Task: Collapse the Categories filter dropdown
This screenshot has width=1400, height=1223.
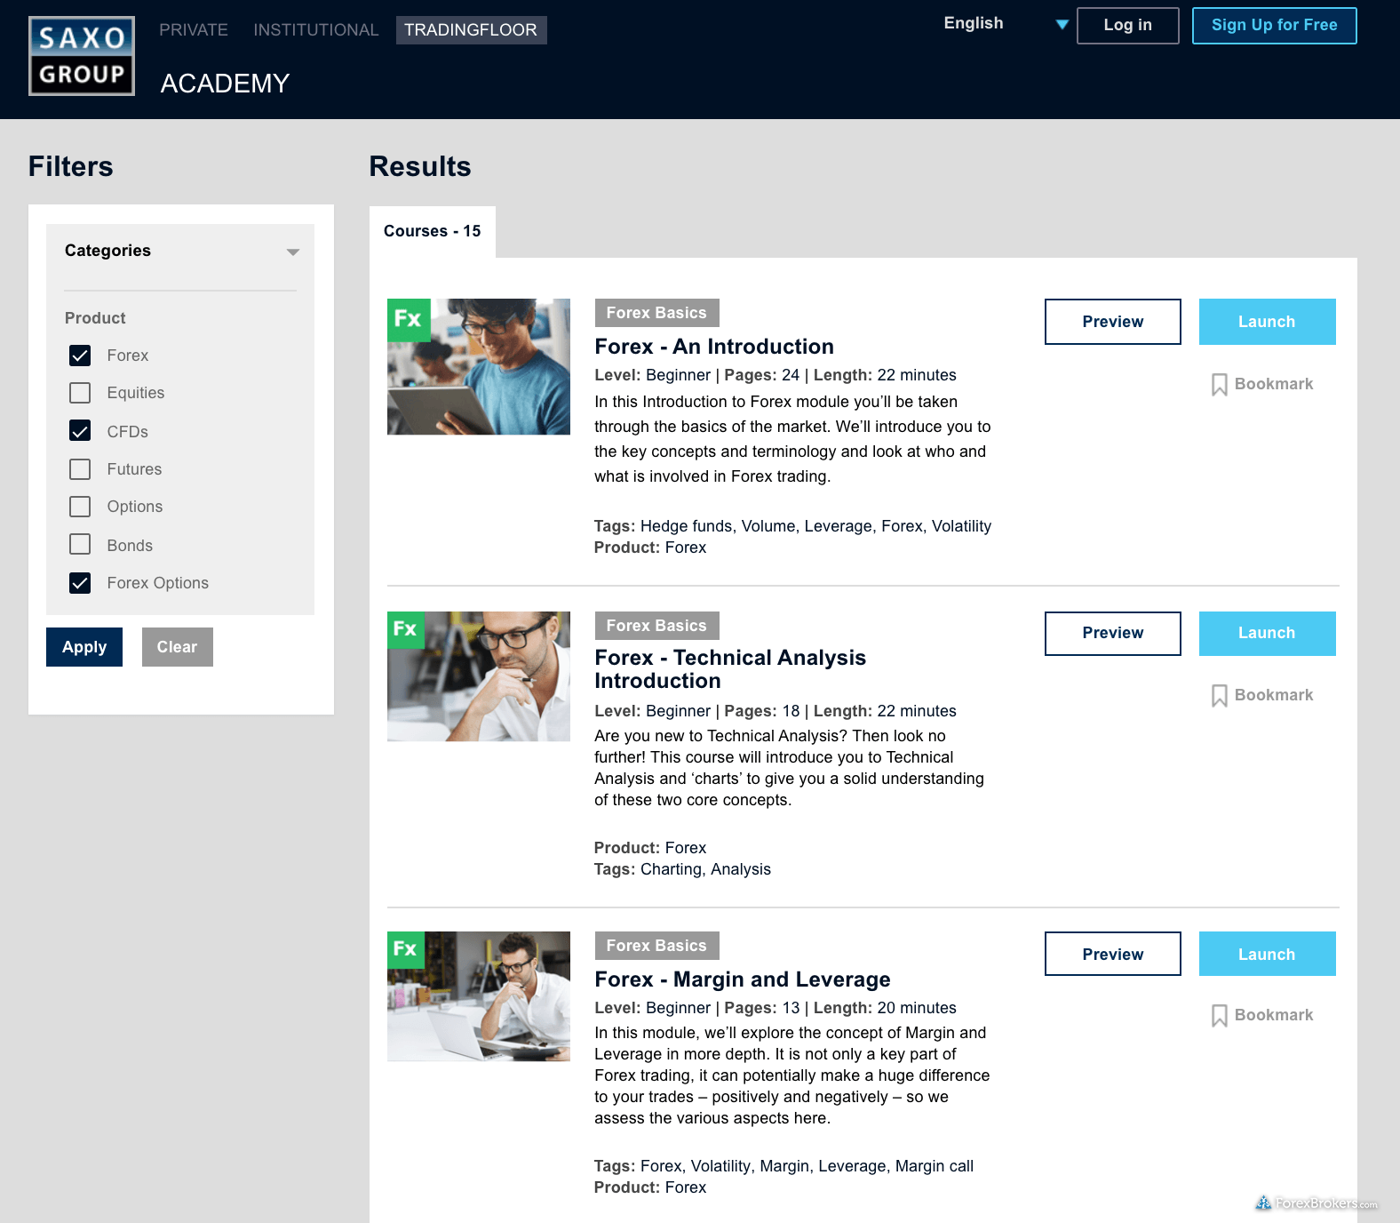Action: click(x=293, y=252)
